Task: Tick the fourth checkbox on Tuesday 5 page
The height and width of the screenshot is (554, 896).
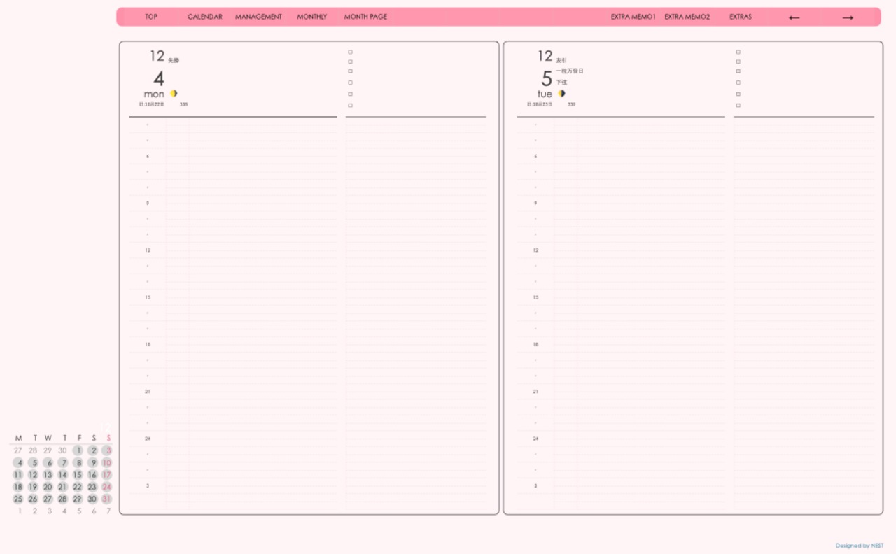Action: coord(738,83)
